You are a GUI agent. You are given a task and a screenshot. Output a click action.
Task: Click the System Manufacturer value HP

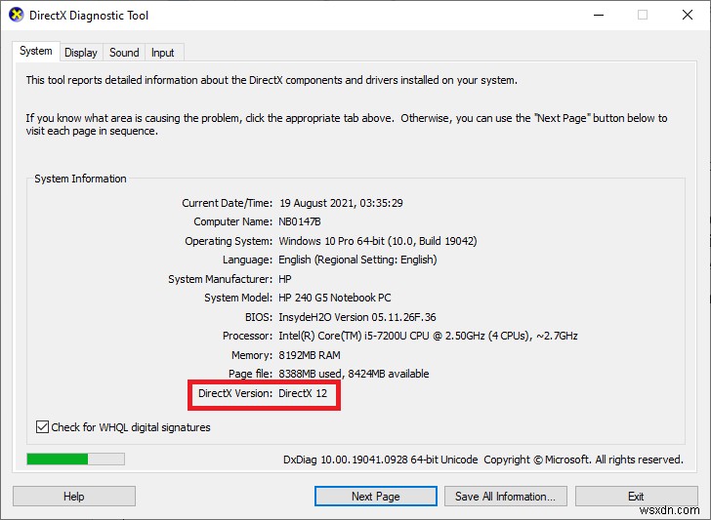(x=285, y=279)
